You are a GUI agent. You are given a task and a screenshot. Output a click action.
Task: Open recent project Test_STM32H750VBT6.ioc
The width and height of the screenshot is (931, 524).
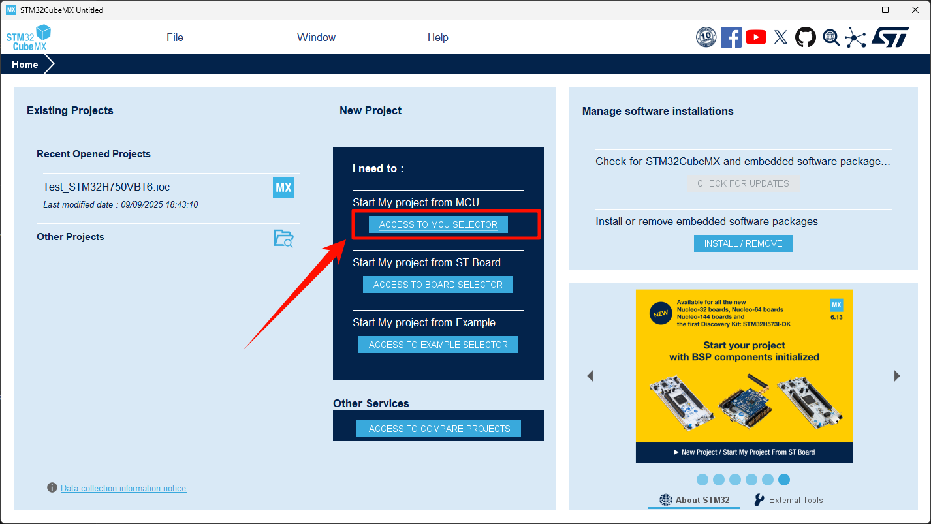[106, 187]
